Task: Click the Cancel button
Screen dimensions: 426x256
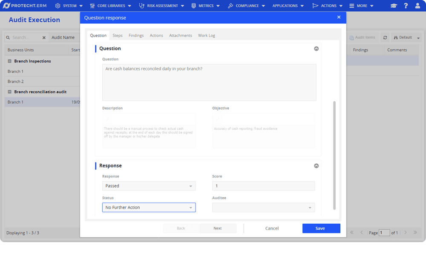Action: tap(272, 228)
